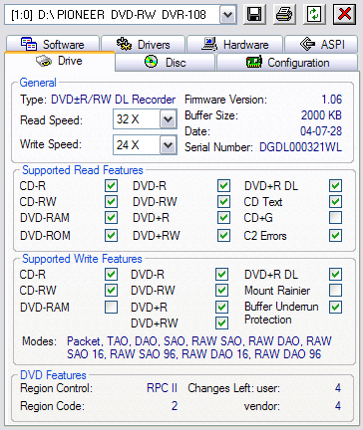
Task: Toggle DVD+R write feature checkbox
Action: tap(221, 308)
